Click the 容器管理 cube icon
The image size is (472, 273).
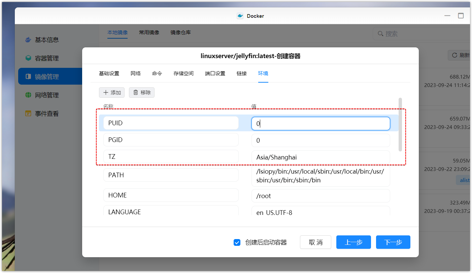28,58
